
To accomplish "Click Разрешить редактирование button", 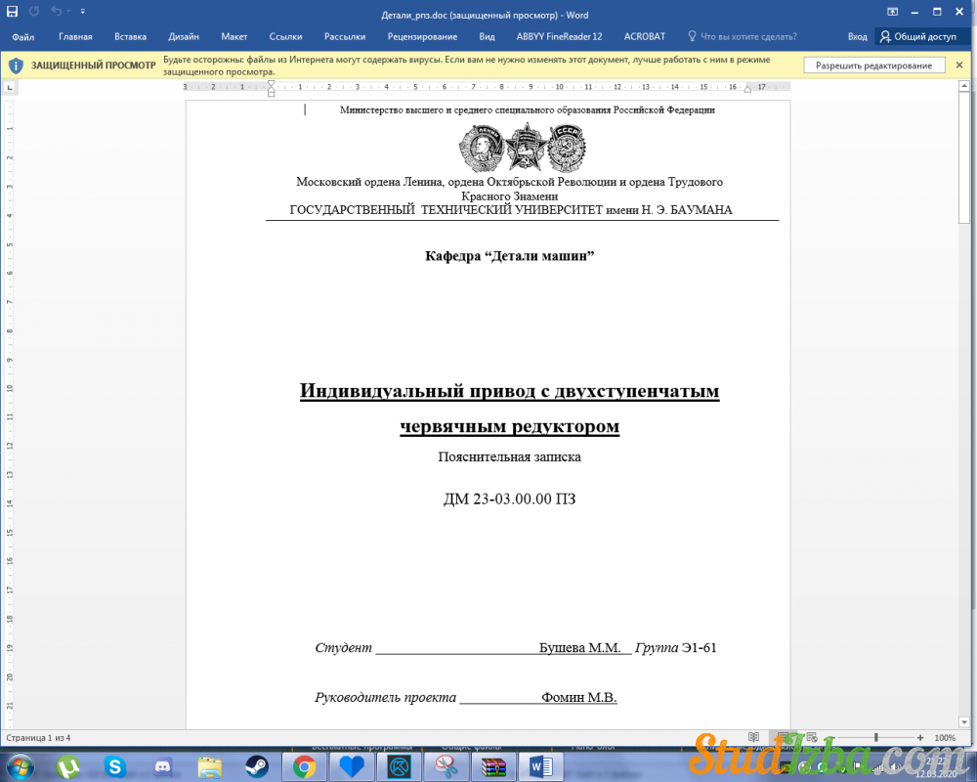I will click(x=873, y=65).
